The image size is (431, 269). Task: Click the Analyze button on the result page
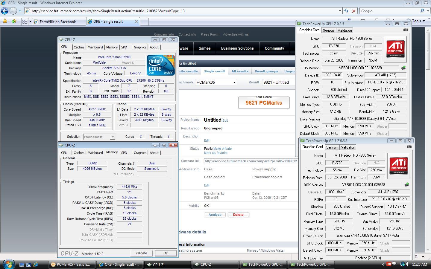[x=215, y=215]
